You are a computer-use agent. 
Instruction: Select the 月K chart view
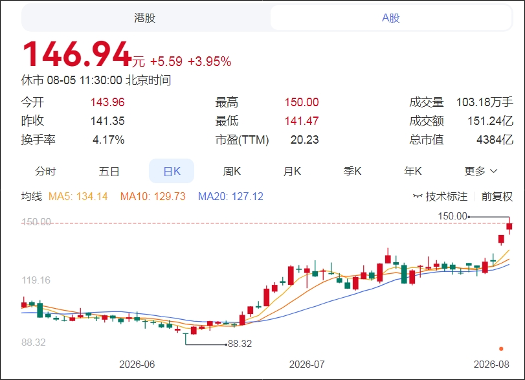pos(292,171)
